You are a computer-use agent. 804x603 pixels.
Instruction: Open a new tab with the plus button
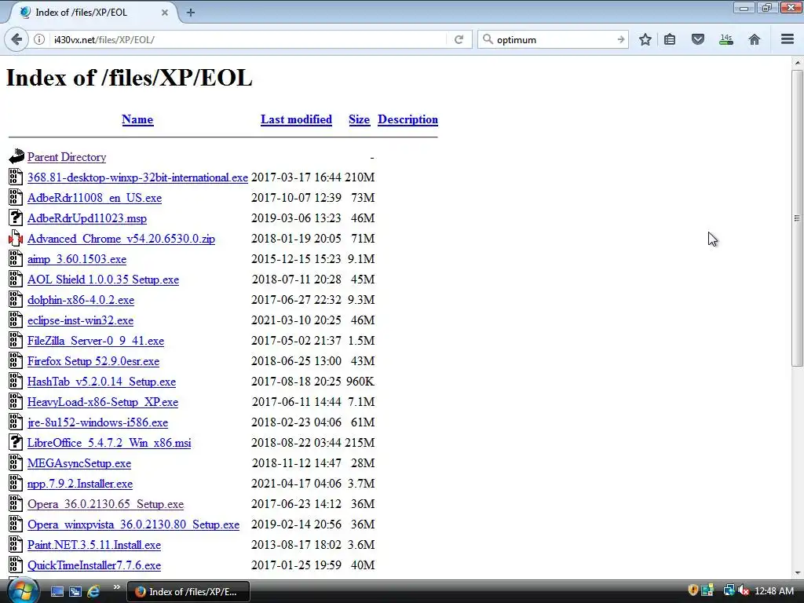pos(191,13)
